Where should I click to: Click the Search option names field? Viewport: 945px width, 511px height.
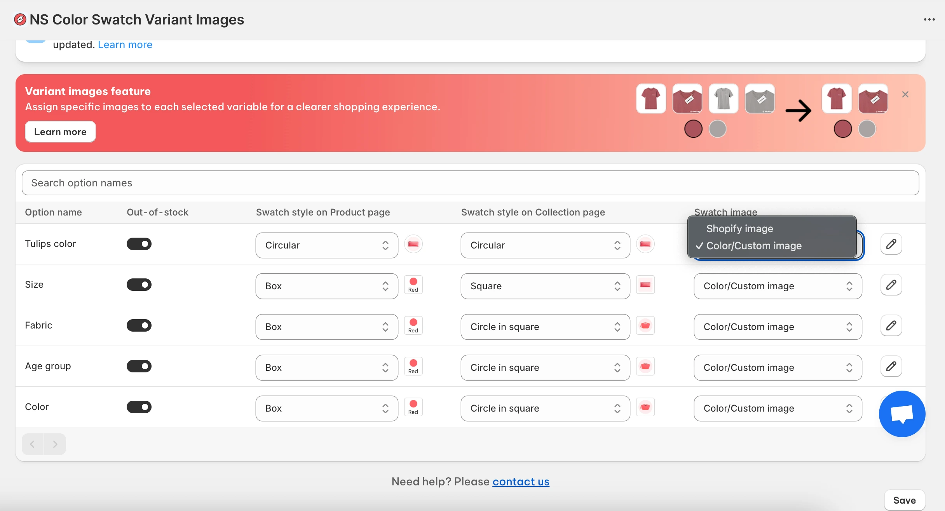point(470,183)
